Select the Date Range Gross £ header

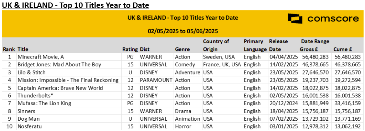point(314,45)
